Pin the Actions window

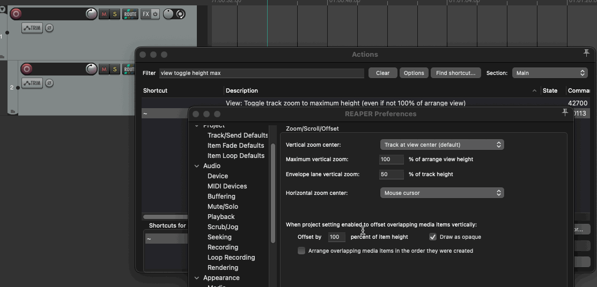[x=586, y=54]
